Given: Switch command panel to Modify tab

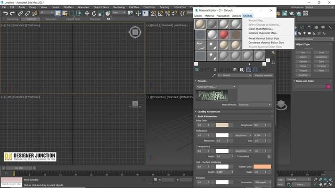Looking at the screenshot, I should coord(302,27).
